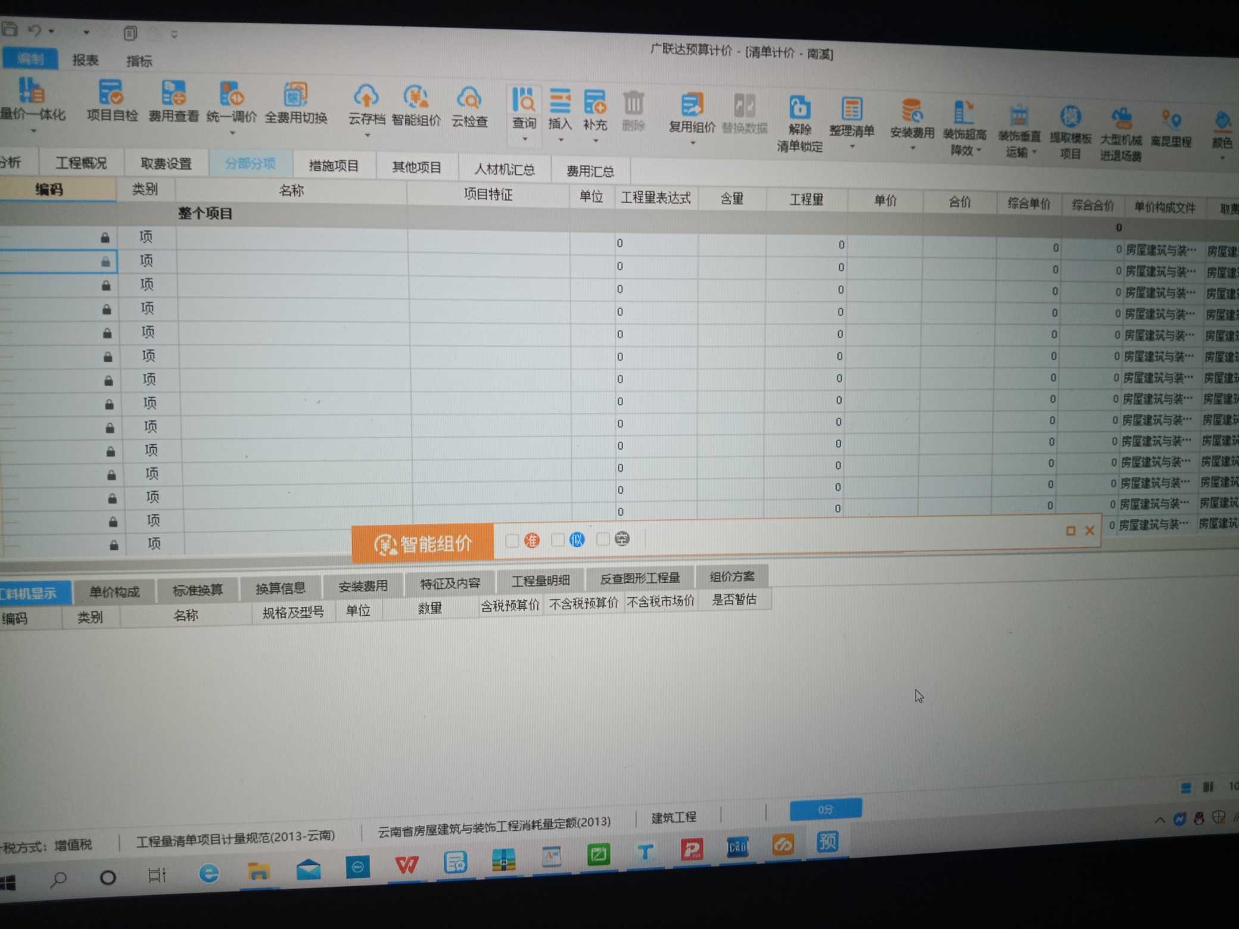Expand the 复用组价 dropdown arrow

[692, 143]
